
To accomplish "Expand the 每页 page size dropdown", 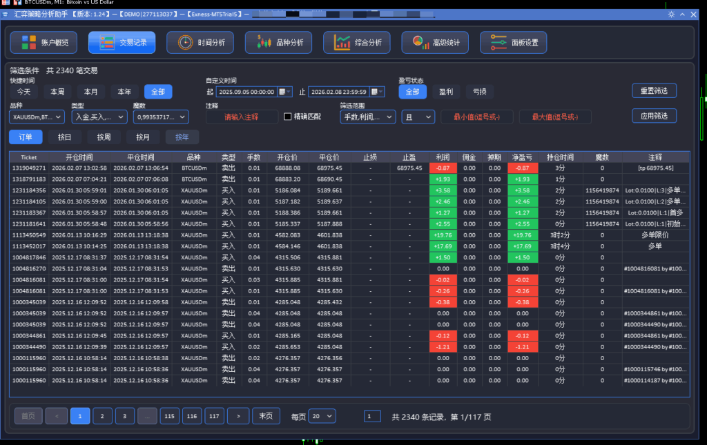I will 322,416.
